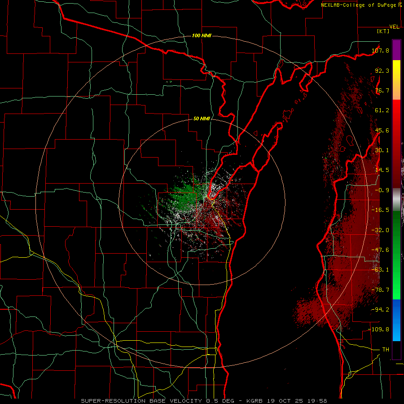Click the 76.7 velocity scale value
The height and width of the screenshot is (404, 404).
pos(382,90)
